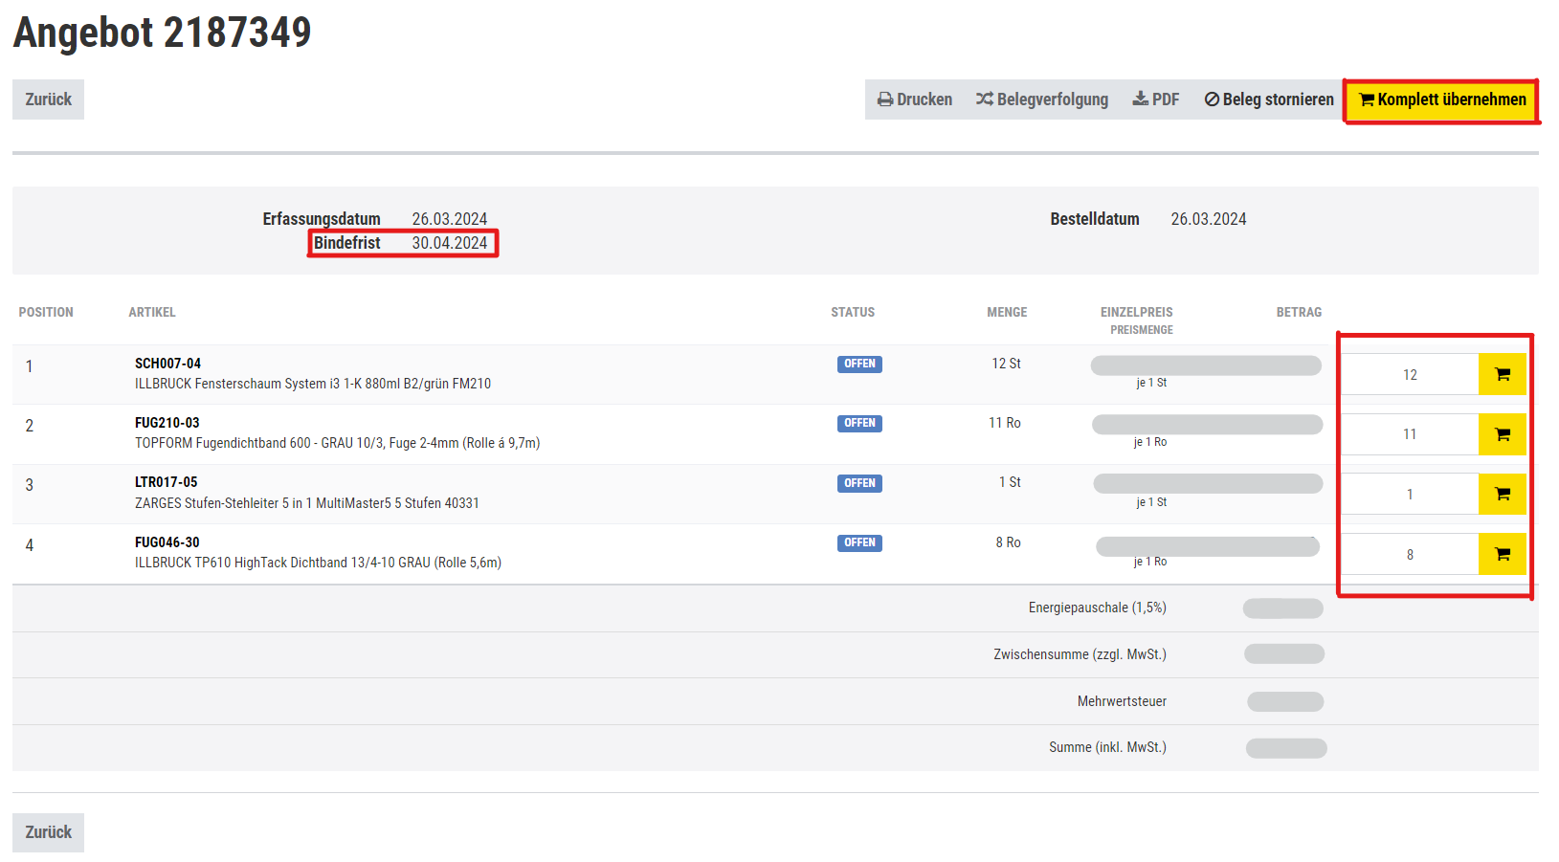
Task: Add SCH007-04 Fensterschaum to cart
Action: pos(1502,374)
